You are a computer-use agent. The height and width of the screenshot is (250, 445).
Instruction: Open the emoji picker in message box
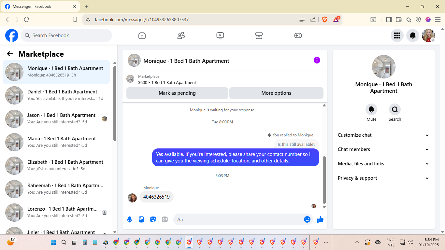pyautogui.click(x=307, y=219)
